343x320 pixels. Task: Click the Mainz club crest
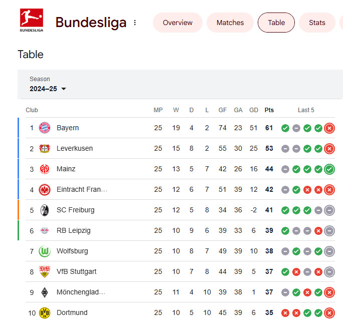click(x=45, y=169)
